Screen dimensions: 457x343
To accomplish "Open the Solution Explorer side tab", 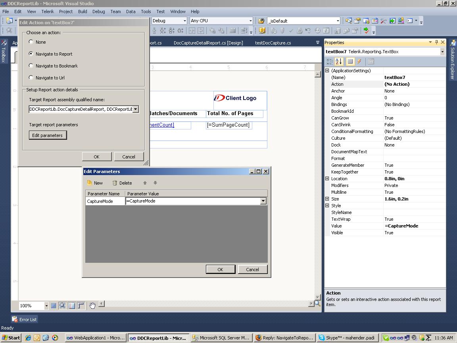I will pyautogui.click(x=453, y=60).
